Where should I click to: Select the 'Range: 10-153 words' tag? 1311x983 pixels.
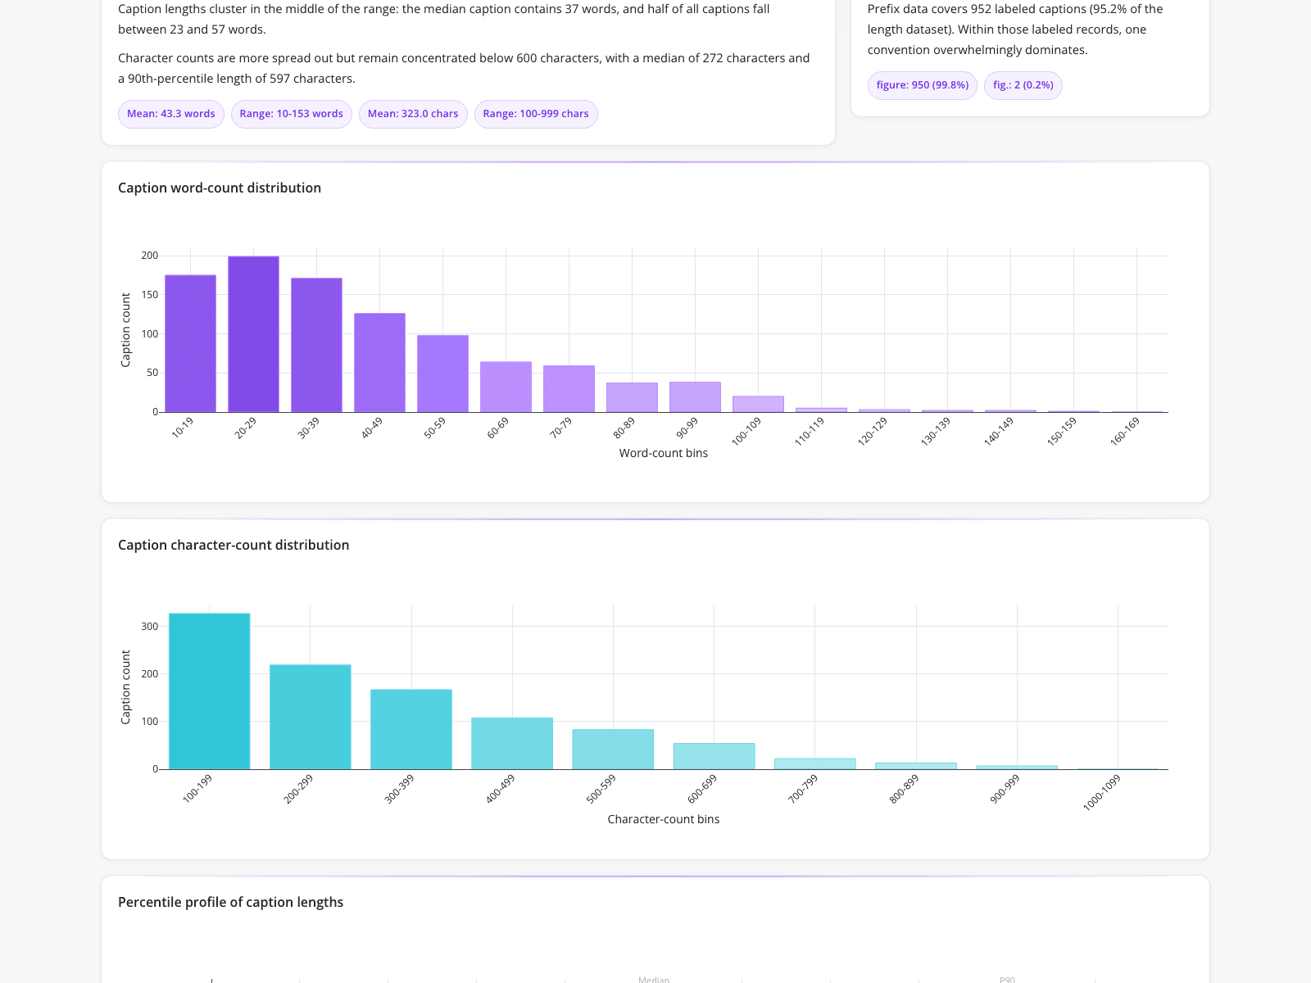[x=291, y=114]
